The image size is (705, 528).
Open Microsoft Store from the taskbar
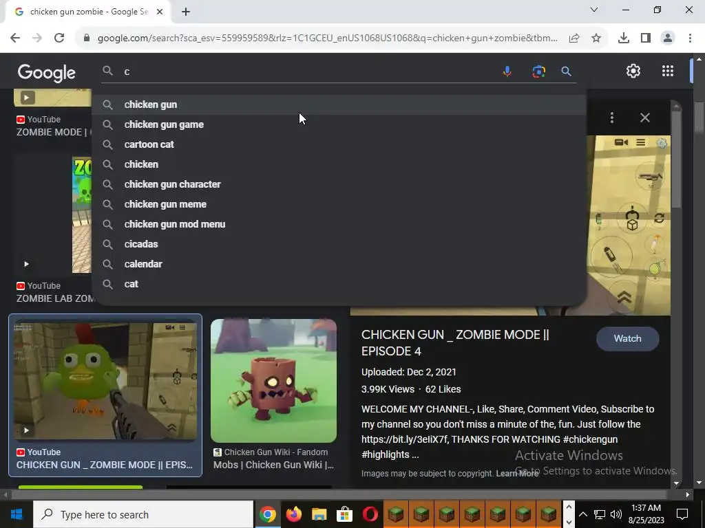344,514
